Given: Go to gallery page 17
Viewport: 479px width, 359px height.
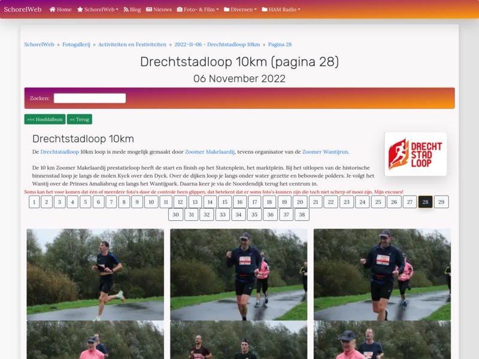Looking at the screenshot, I should point(255,202).
